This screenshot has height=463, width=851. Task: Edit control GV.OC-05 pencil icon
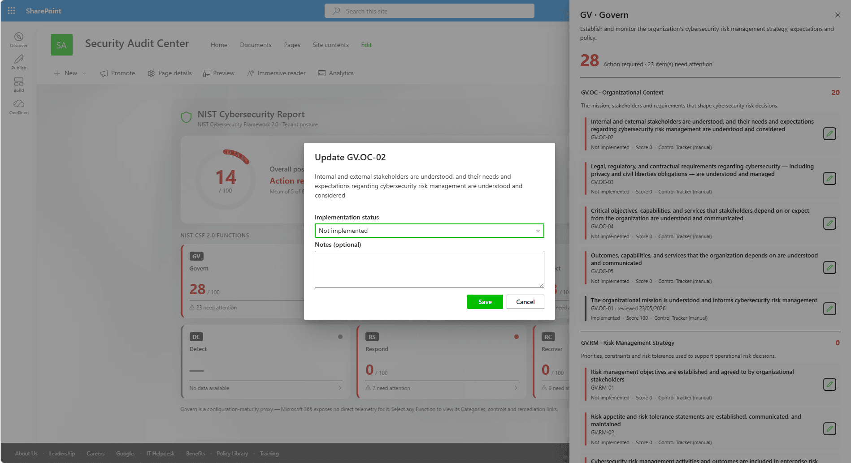point(829,268)
